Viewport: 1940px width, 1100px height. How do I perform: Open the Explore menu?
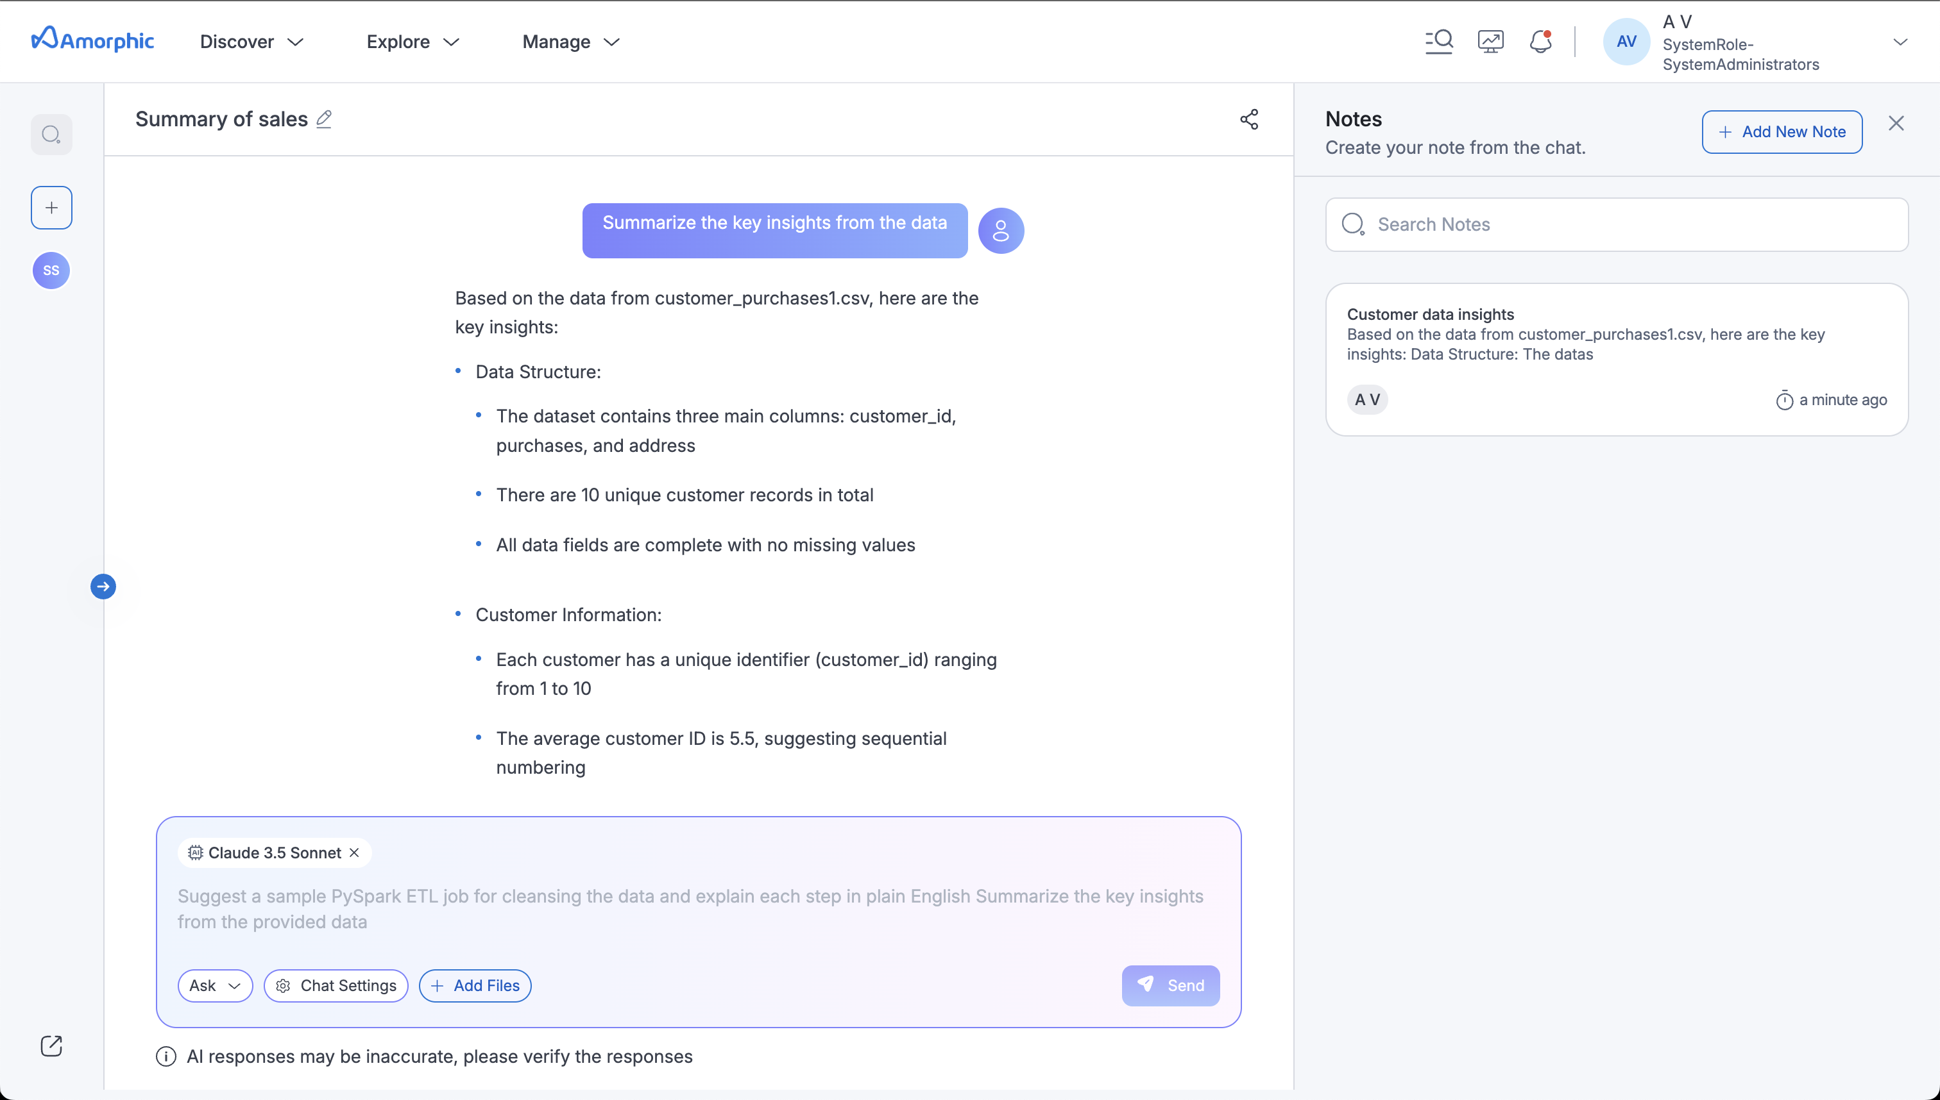pos(413,42)
